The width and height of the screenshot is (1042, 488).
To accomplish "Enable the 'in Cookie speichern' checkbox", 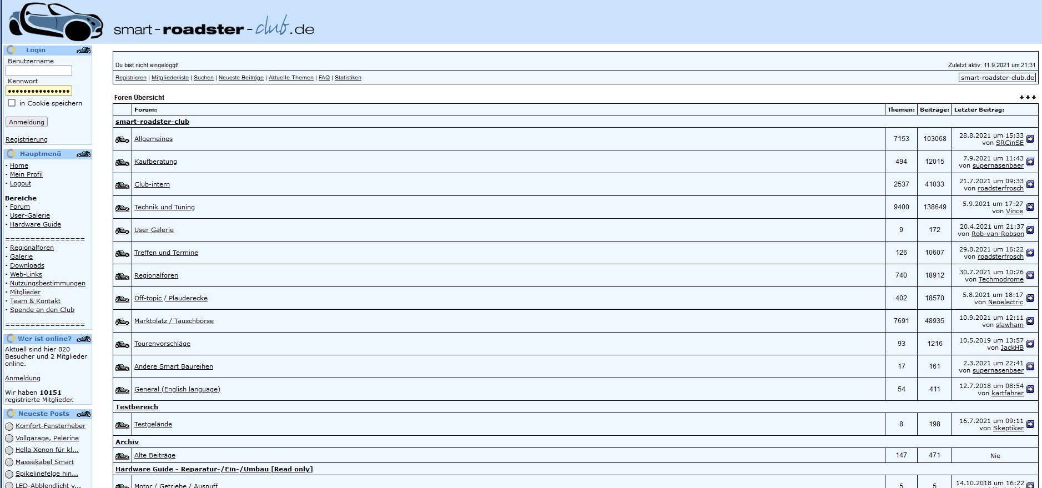I will point(12,103).
